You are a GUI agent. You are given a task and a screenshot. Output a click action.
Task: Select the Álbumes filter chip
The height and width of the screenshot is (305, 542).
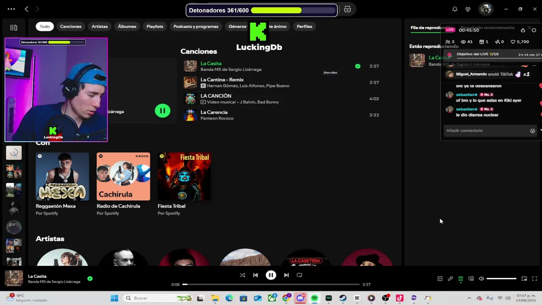tap(127, 26)
